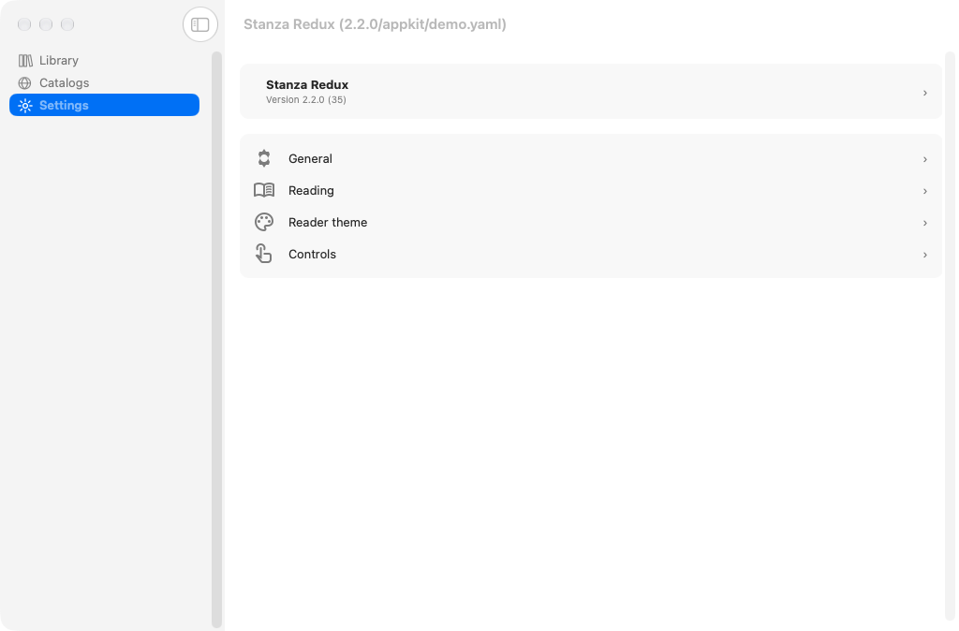This screenshot has height=631, width=959.
Task: Click the Settings sun icon in sidebar
Action: point(25,105)
